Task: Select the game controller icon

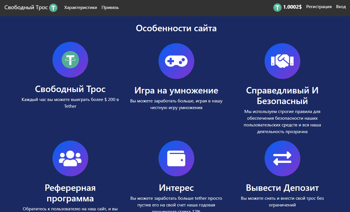Action: pyautogui.click(x=176, y=61)
